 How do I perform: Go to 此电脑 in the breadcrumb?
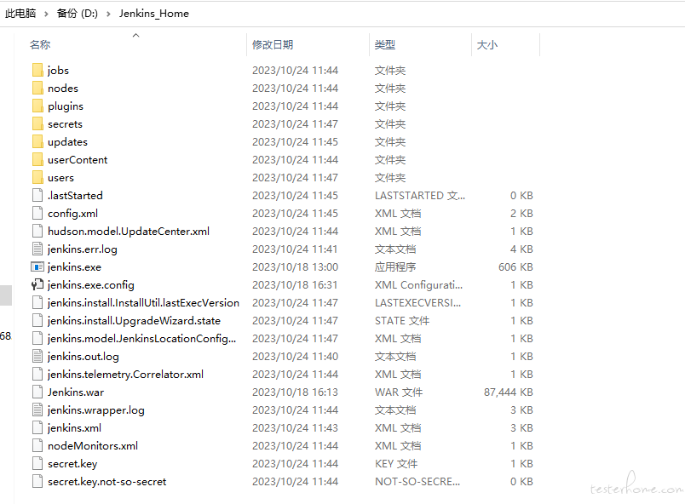[x=20, y=14]
